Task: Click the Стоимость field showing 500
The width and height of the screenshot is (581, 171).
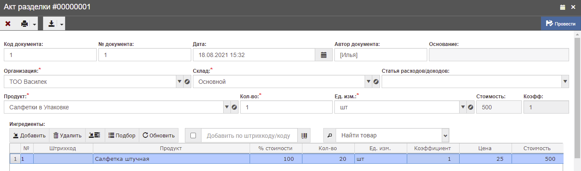Action: click(x=499, y=107)
